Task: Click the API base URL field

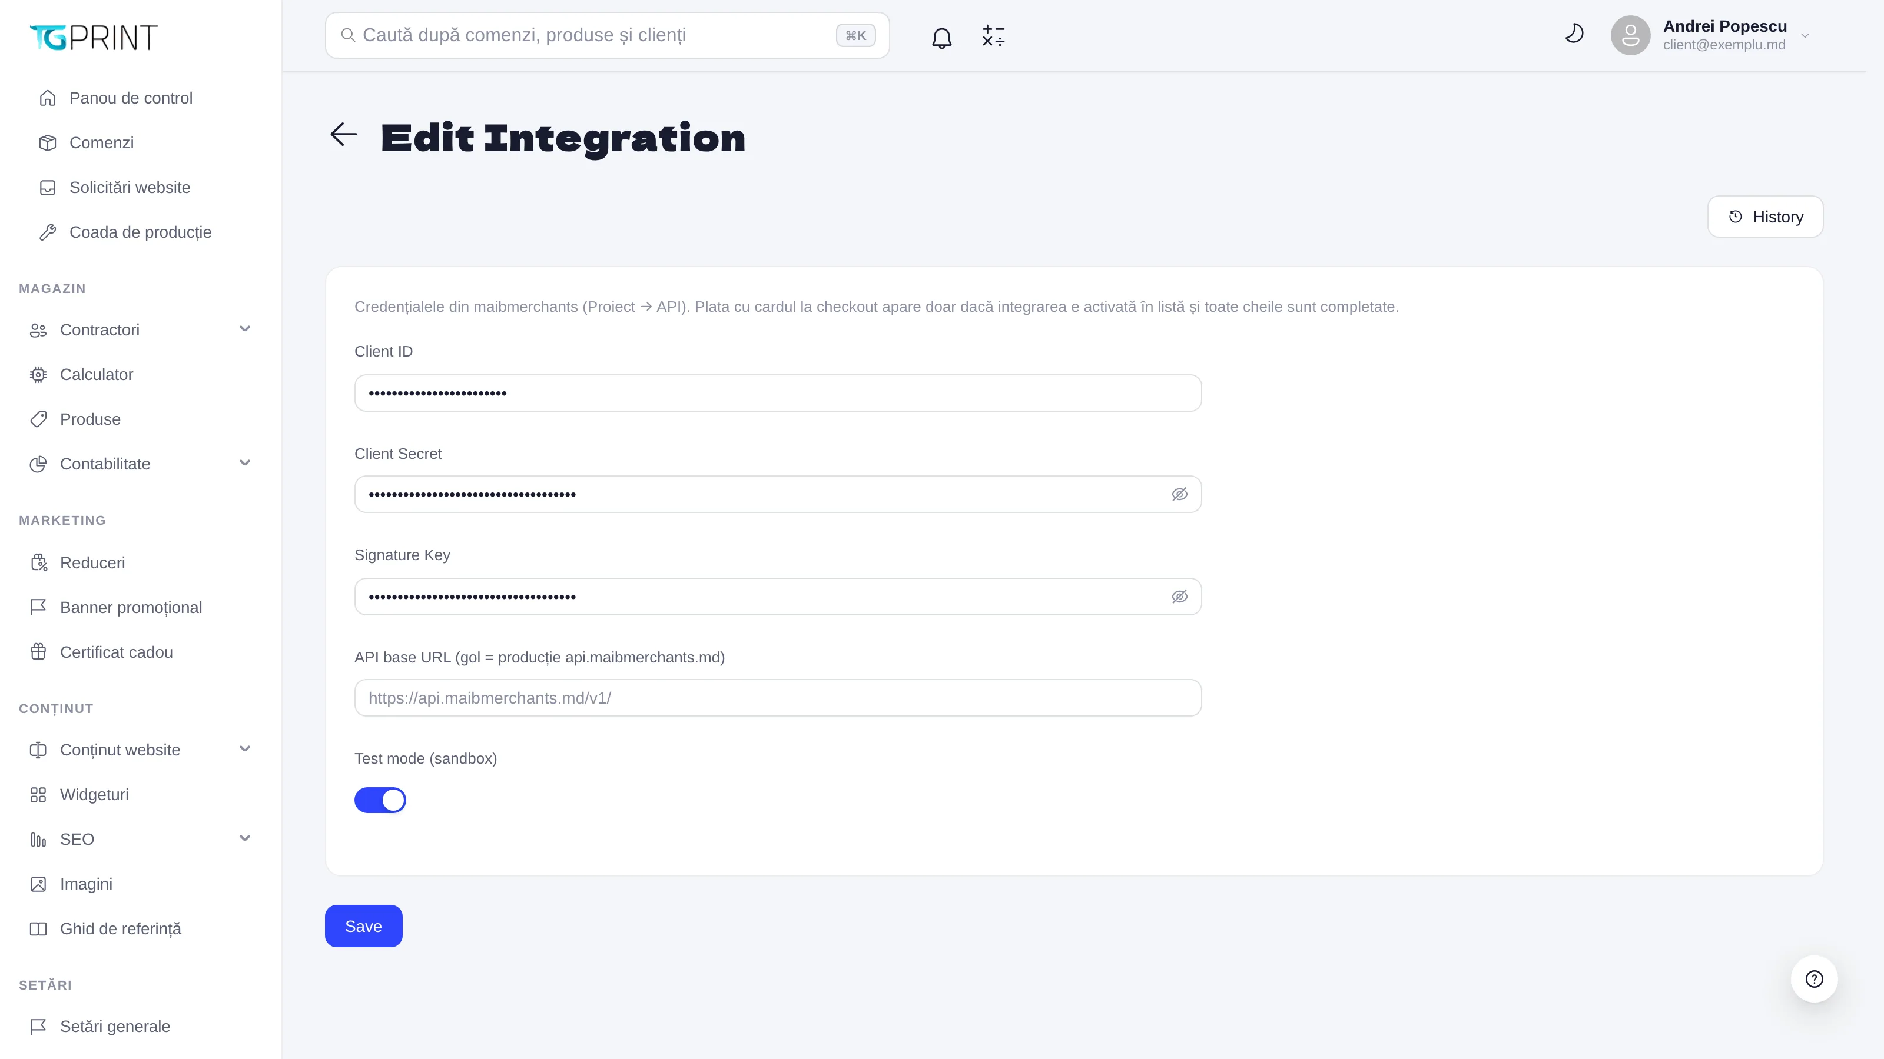Action: click(x=777, y=698)
